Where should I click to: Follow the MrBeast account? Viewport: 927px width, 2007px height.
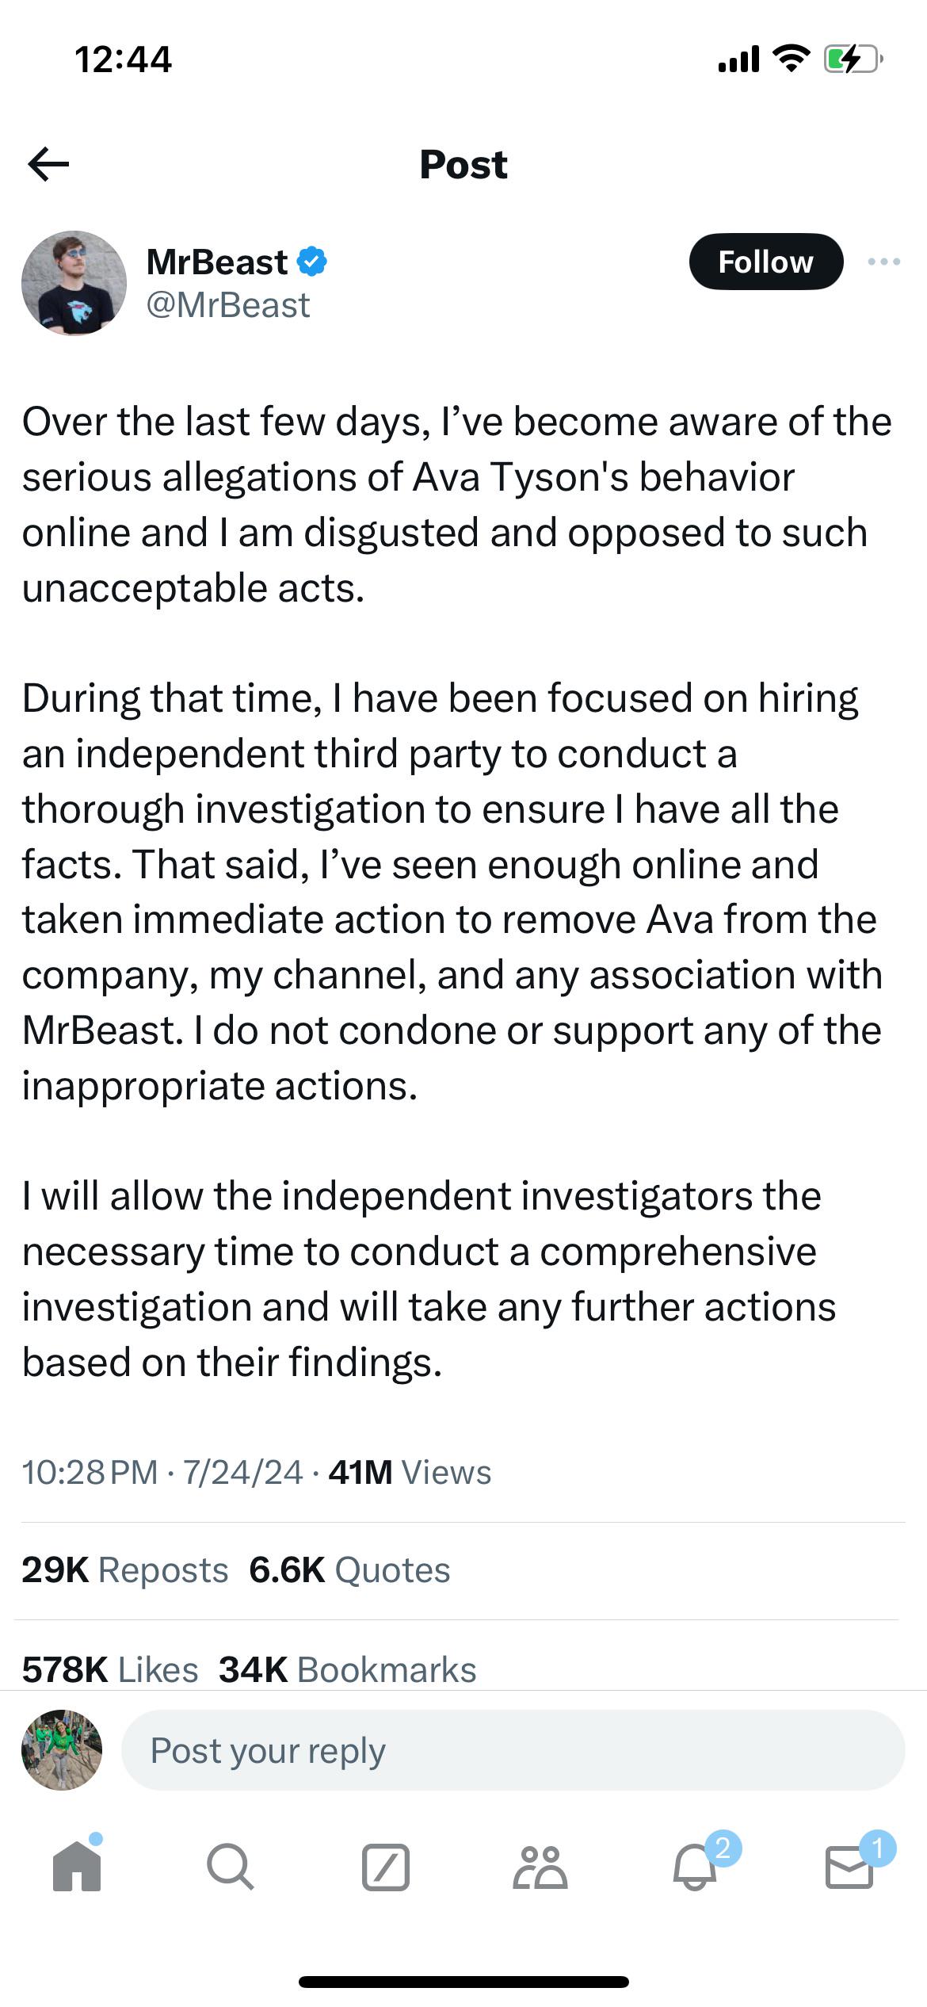[x=765, y=262]
